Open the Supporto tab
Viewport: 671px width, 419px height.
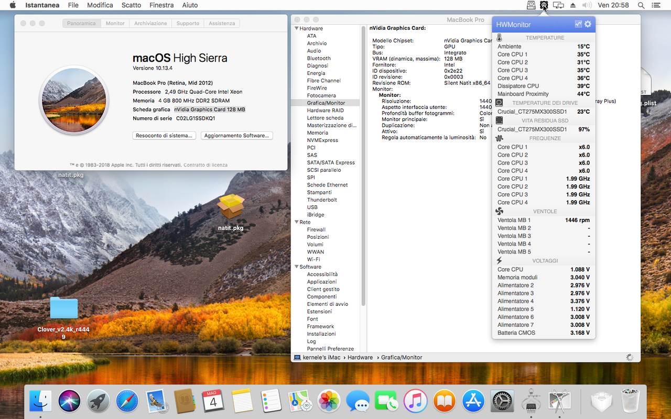[188, 23]
